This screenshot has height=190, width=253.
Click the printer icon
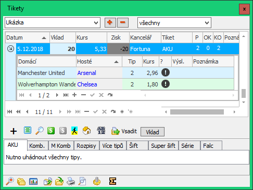click(x=71, y=182)
